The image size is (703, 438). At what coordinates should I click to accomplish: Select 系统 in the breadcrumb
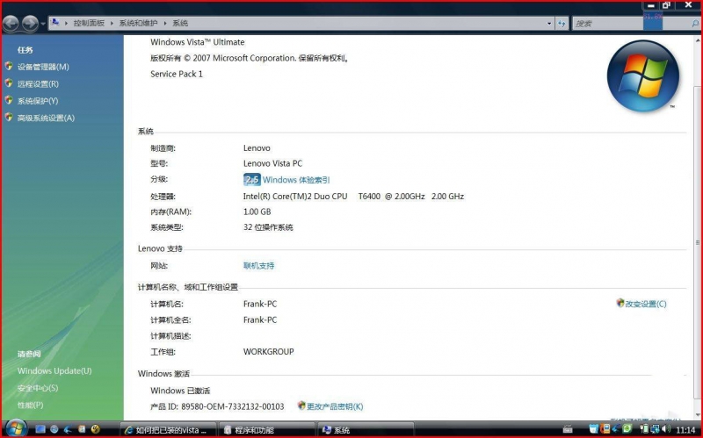180,24
